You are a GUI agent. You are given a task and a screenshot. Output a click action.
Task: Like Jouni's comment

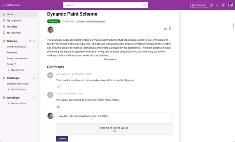click(x=58, y=107)
